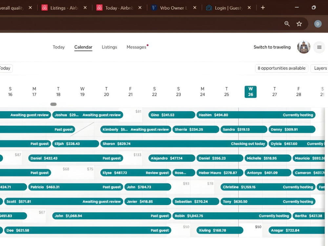Open Daniel $432.43 past guest reservation
328x246 pixels.
point(75,158)
